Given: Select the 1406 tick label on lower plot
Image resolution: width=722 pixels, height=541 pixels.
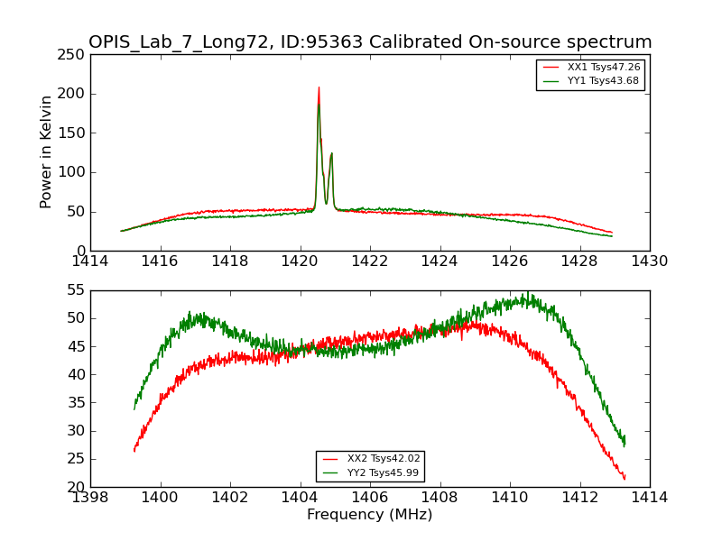Looking at the screenshot, I should pyautogui.click(x=370, y=497).
